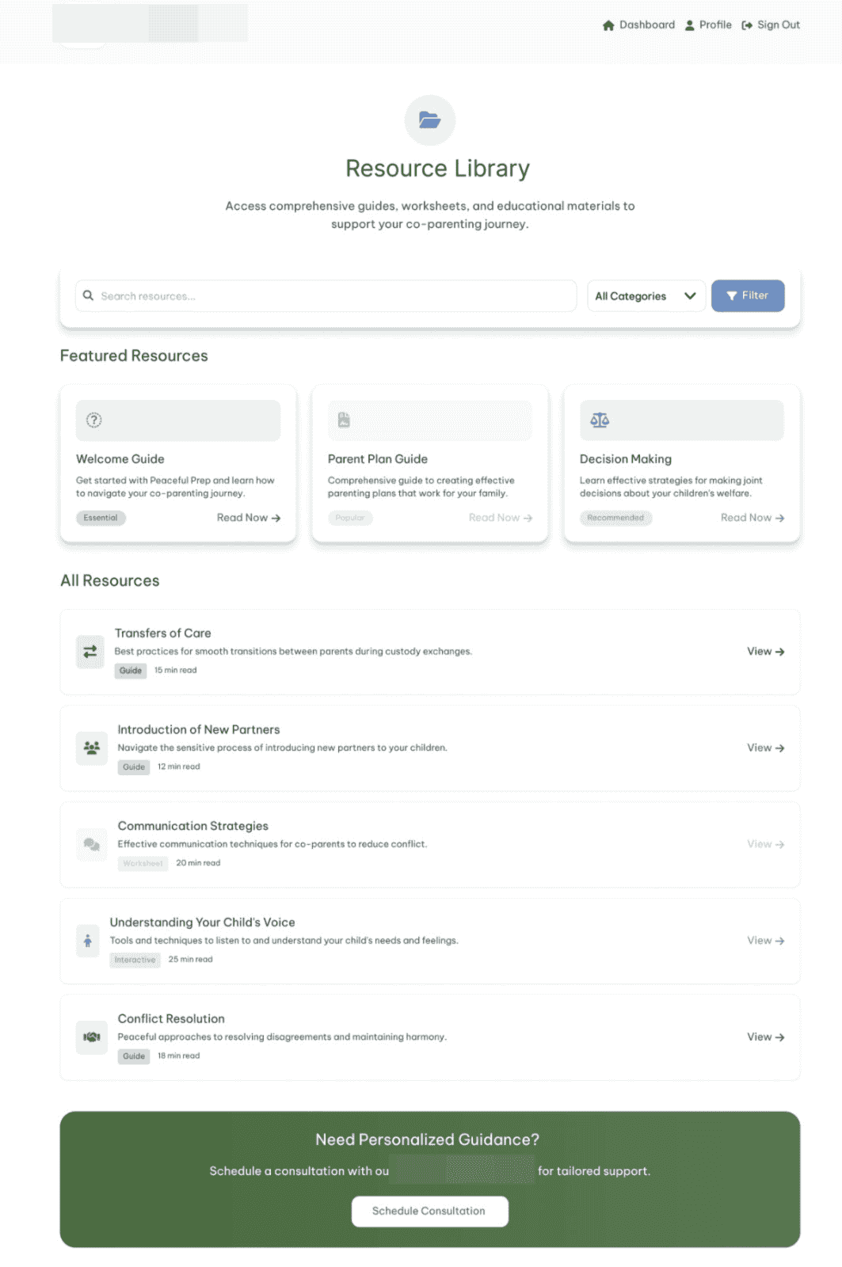Select the Welcome Guide question mark icon
Viewport: 842px width, 1267px height.
pyautogui.click(x=93, y=420)
